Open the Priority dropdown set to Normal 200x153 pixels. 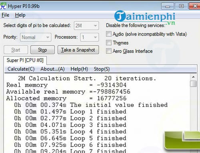[36, 37]
